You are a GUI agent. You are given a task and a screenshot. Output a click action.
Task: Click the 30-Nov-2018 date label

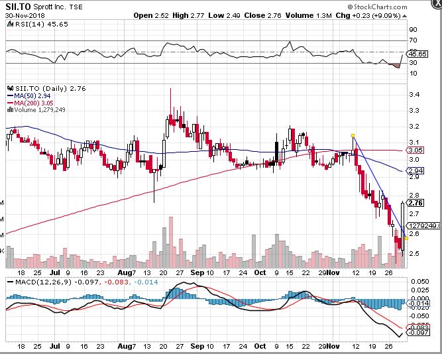tap(25, 15)
